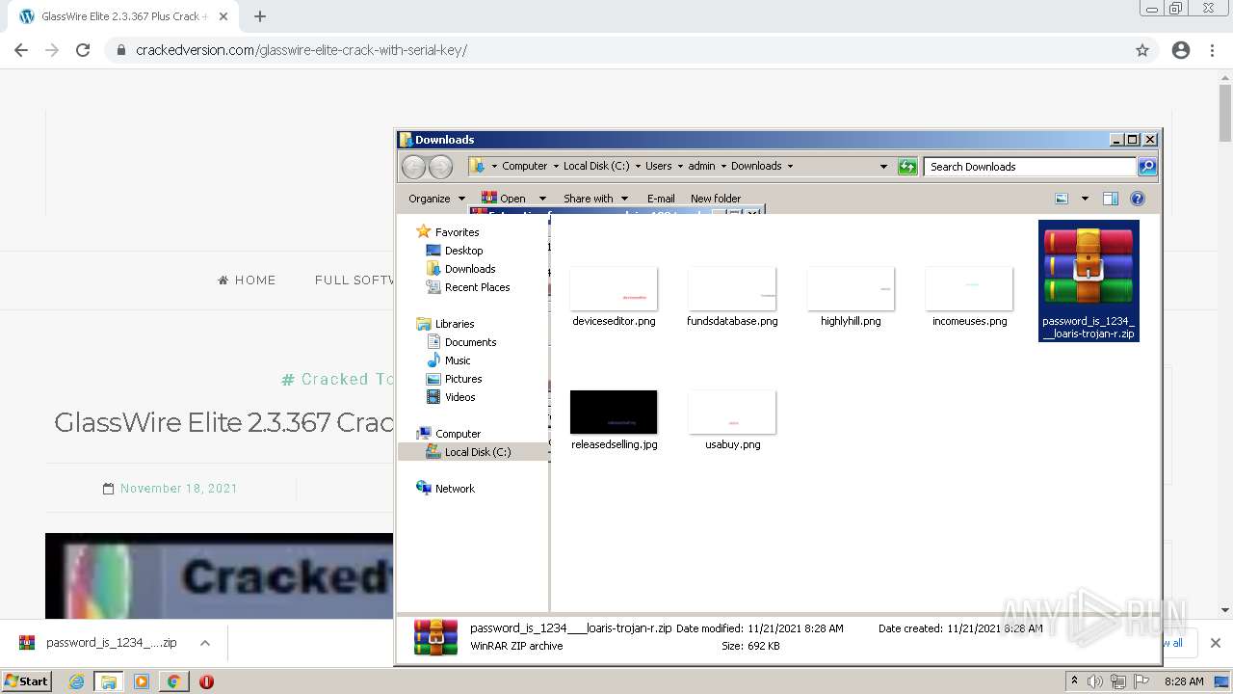The height and width of the screenshot is (694, 1233).
Task: Open Windows Explorer taskbar icon
Action: (x=109, y=681)
